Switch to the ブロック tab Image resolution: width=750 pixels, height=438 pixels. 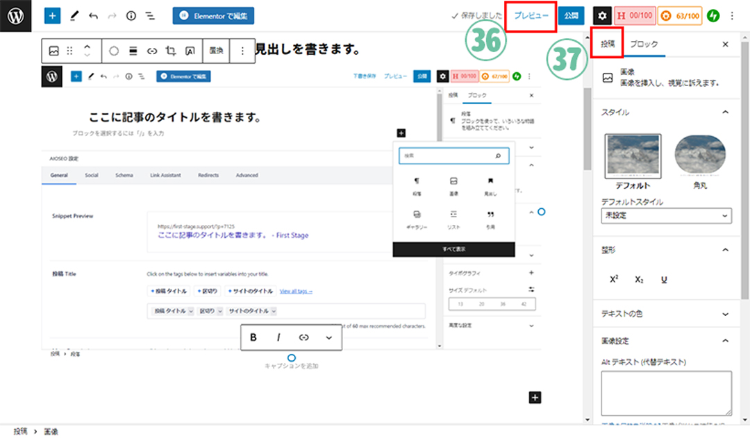[643, 44]
